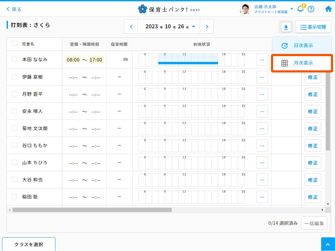
Task: Open the help question mark icon
Action: pyautogui.click(x=311, y=9)
